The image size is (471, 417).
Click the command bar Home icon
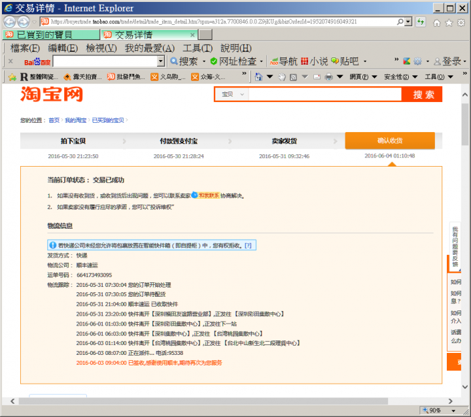[258, 77]
